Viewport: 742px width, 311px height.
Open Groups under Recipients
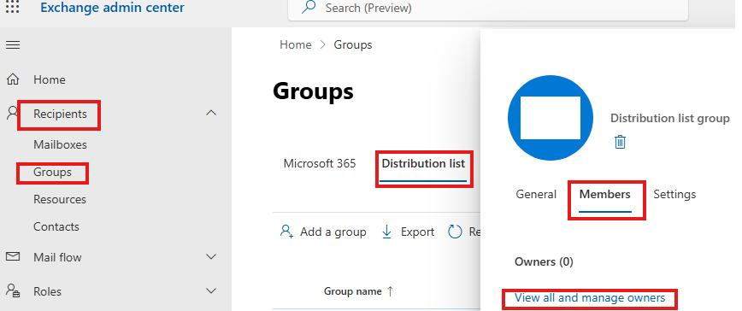52,172
